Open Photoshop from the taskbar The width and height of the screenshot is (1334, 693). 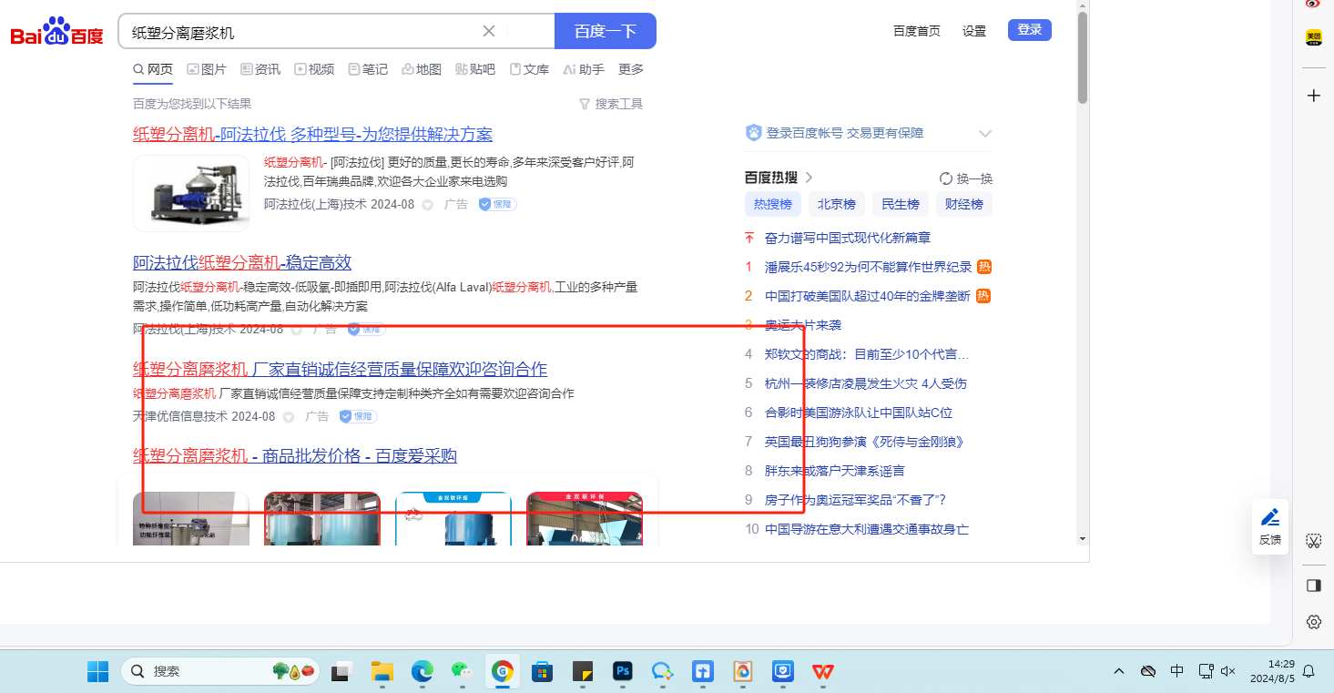[x=624, y=672]
